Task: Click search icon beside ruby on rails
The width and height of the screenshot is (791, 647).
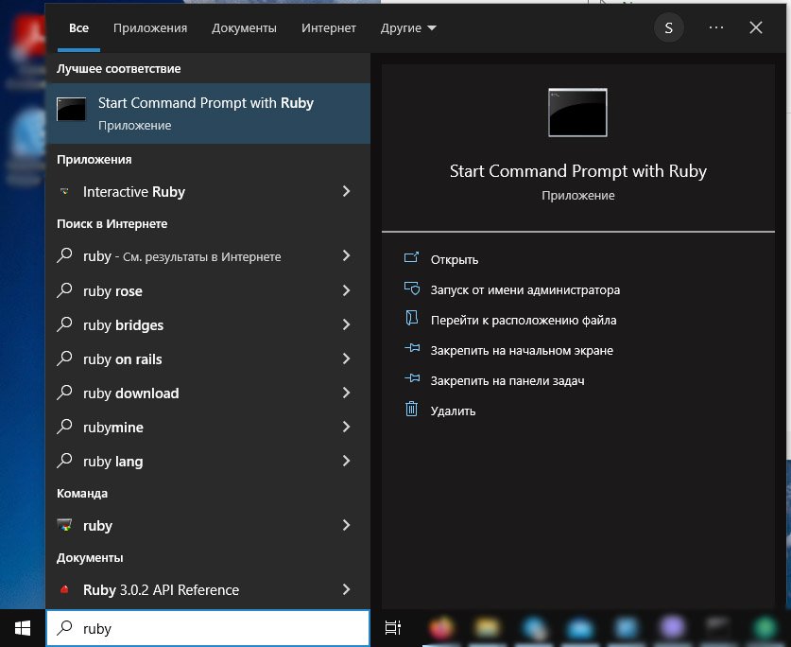Action: (64, 358)
